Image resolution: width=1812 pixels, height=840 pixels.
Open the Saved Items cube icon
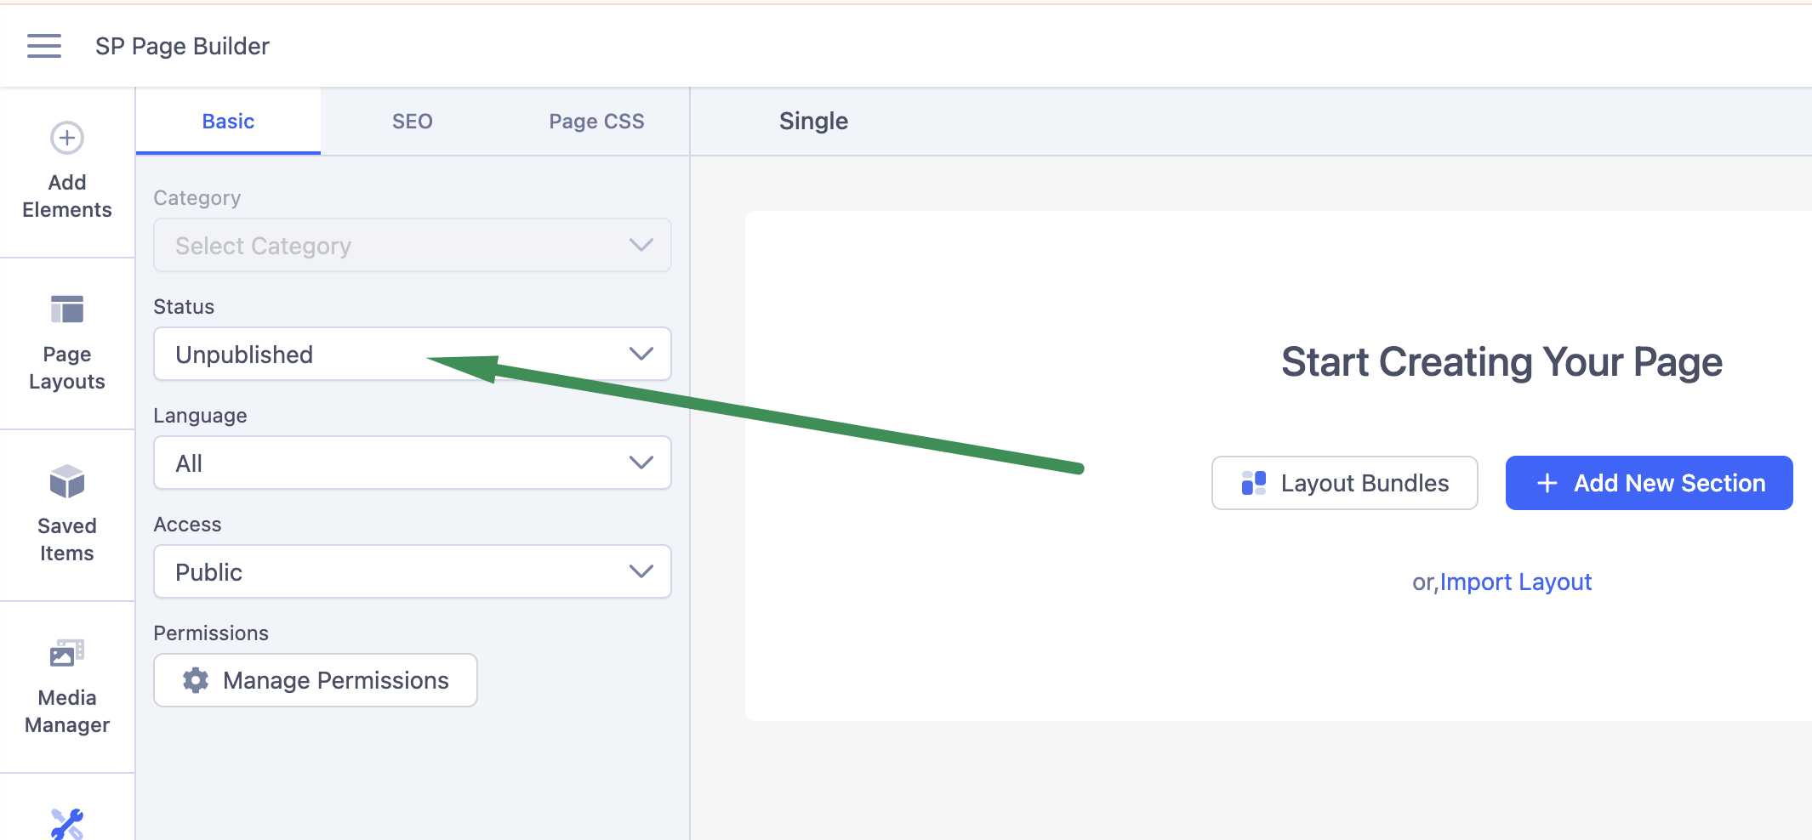pos(67,481)
